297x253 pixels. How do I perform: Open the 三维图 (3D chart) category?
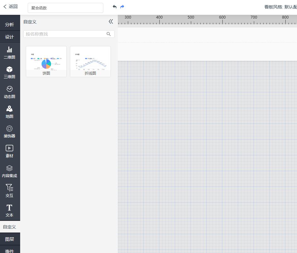(x=9, y=72)
